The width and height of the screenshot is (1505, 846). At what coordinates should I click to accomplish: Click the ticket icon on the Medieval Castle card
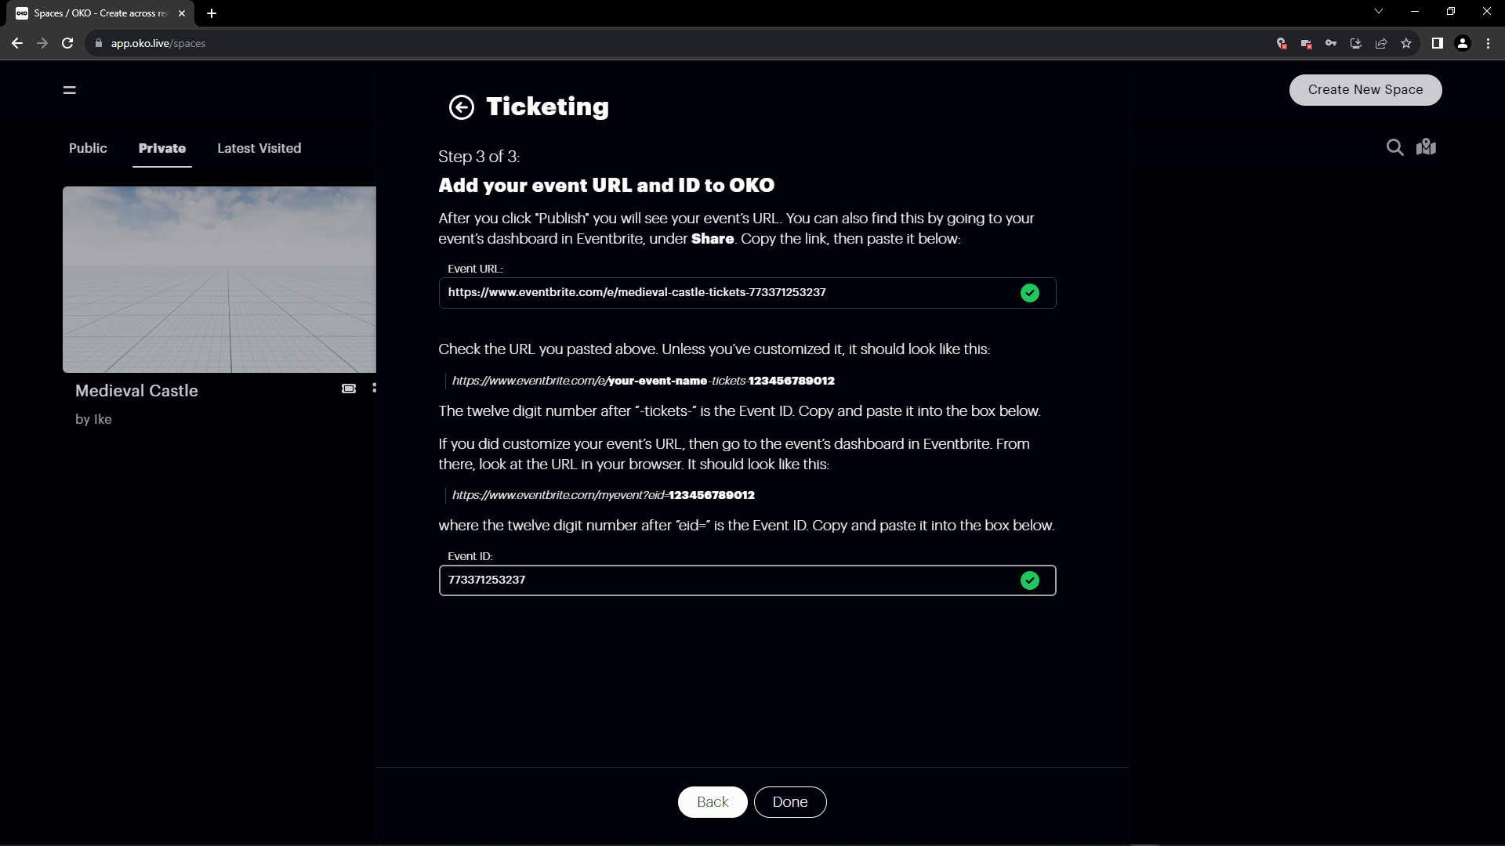(x=348, y=388)
